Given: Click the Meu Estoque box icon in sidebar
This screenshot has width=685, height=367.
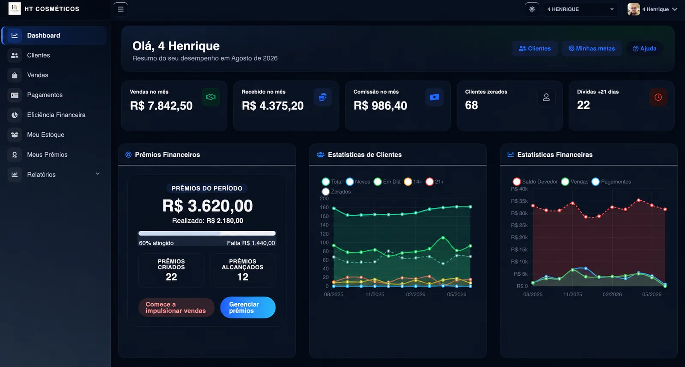Looking at the screenshot, I should coord(15,135).
